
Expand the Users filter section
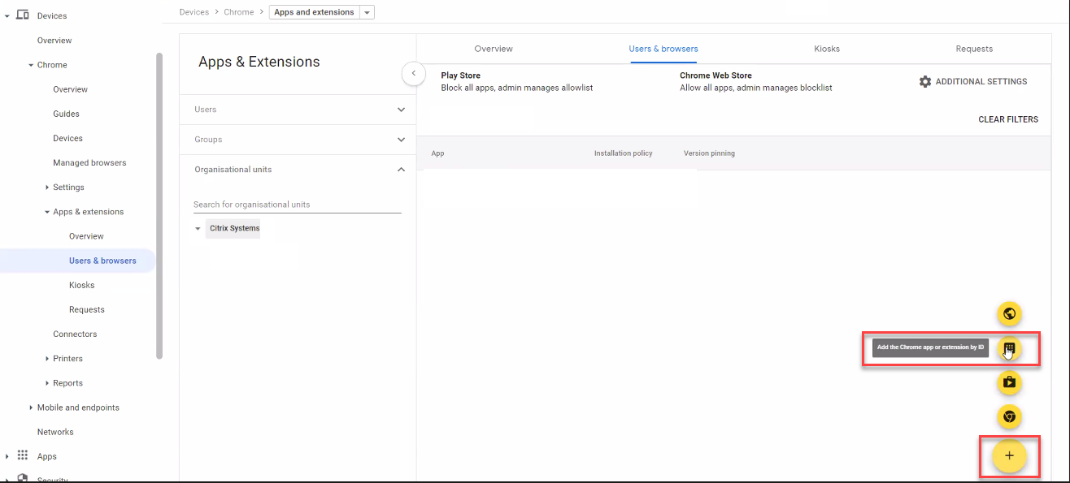pyautogui.click(x=401, y=110)
